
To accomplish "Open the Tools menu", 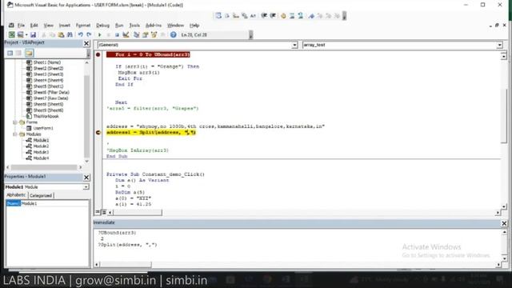I will pyautogui.click(x=134, y=25).
